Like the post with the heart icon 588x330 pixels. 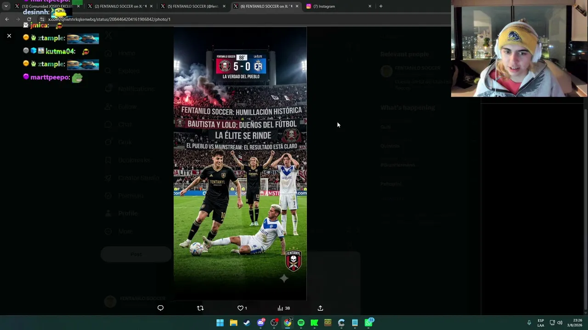coord(242,308)
